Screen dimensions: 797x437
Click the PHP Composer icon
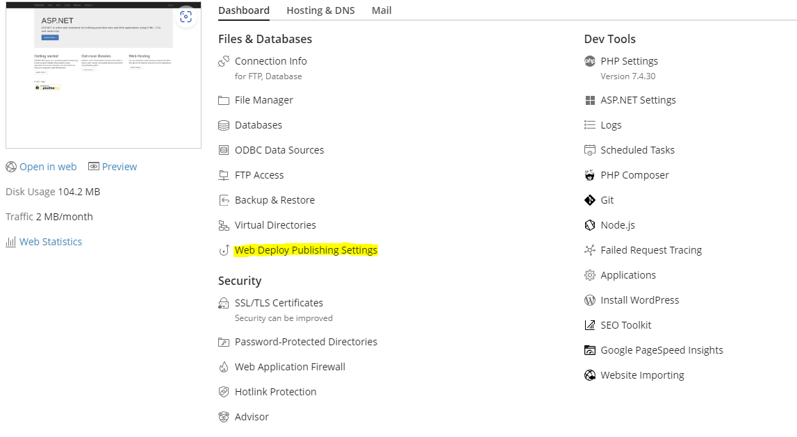click(590, 175)
